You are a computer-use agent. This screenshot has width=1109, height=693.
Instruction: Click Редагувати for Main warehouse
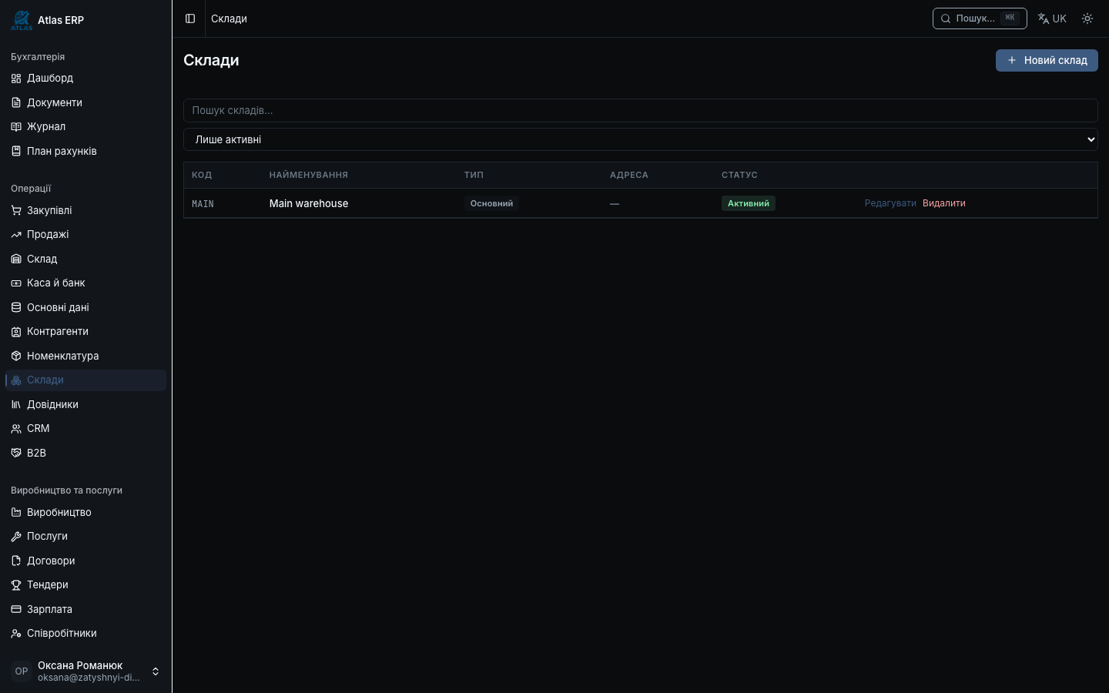(890, 203)
